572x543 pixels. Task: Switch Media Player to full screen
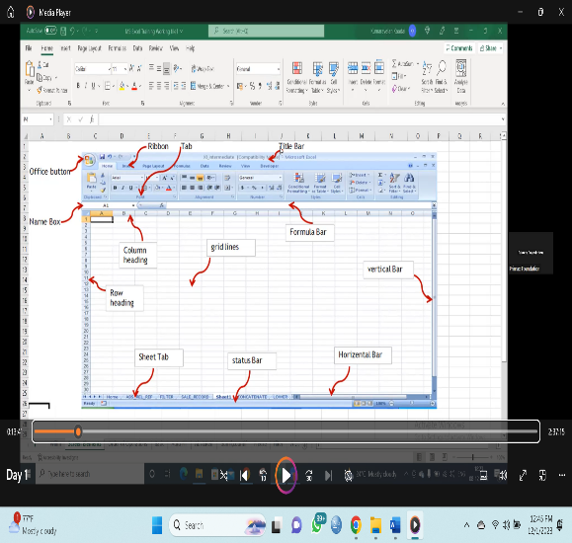click(523, 475)
